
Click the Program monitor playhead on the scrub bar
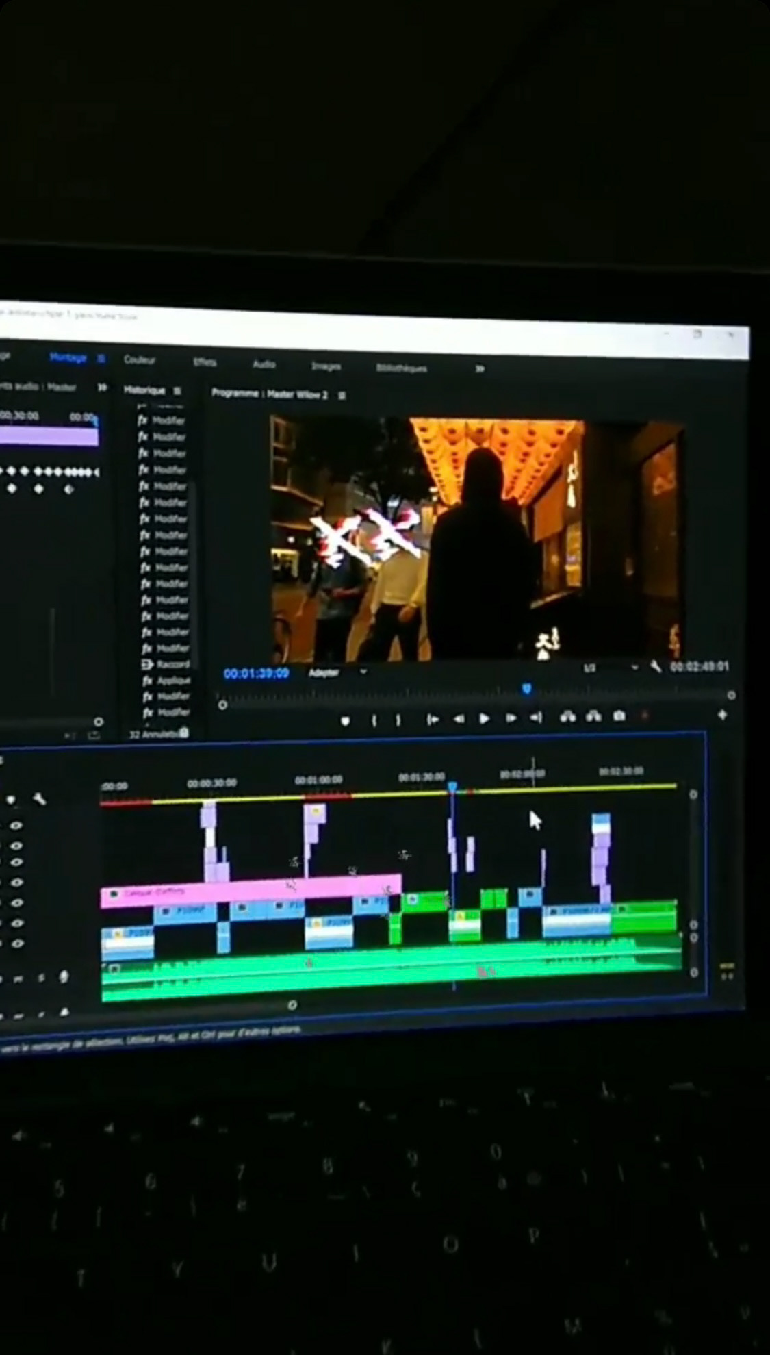(526, 688)
